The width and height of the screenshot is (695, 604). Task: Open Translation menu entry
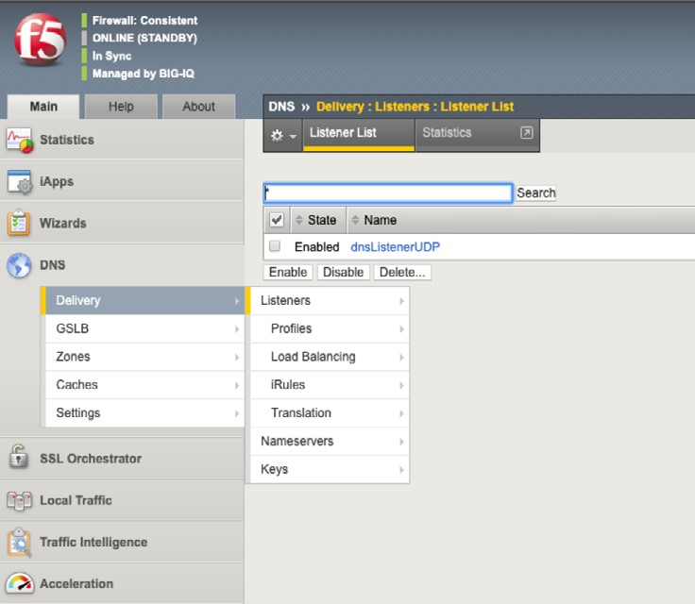click(330, 413)
